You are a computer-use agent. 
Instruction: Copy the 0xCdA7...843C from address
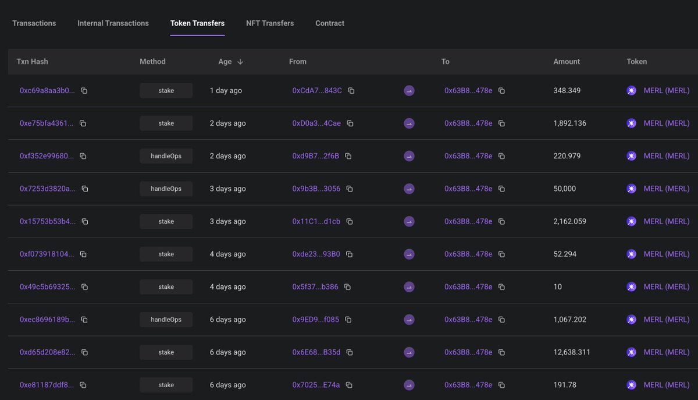pyautogui.click(x=351, y=91)
